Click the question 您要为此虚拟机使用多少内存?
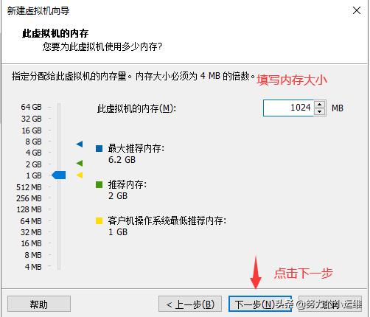 click(102, 46)
